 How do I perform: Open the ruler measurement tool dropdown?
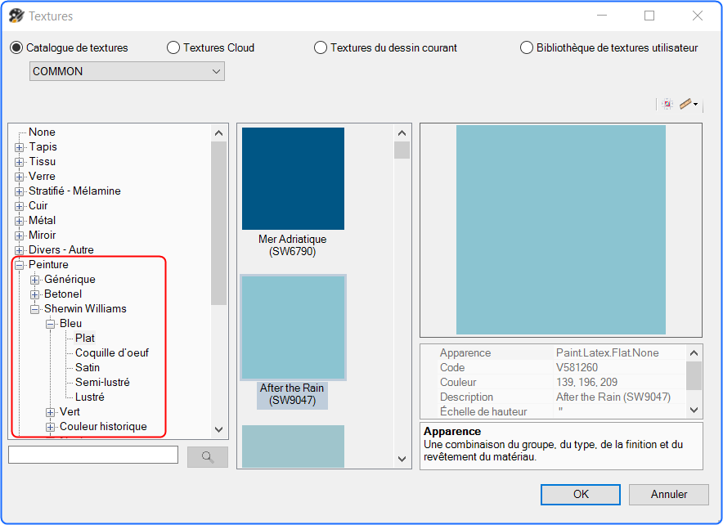(x=695, y=104)
